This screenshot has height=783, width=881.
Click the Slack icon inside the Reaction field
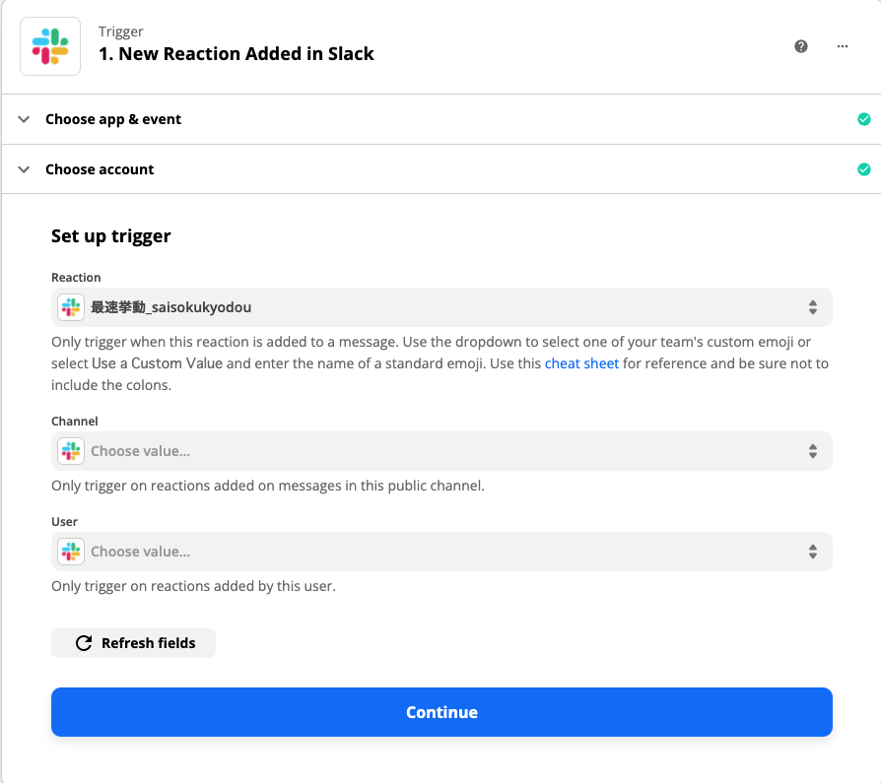70,307
